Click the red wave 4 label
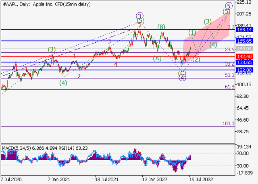 click(116, 64)
